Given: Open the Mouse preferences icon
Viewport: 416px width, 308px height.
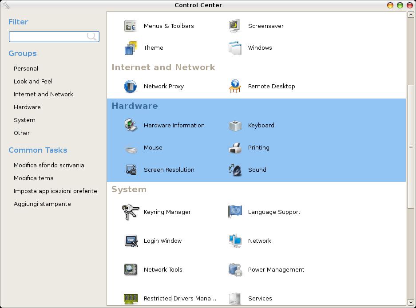Looking at the screenshot, I should [131, 148].
